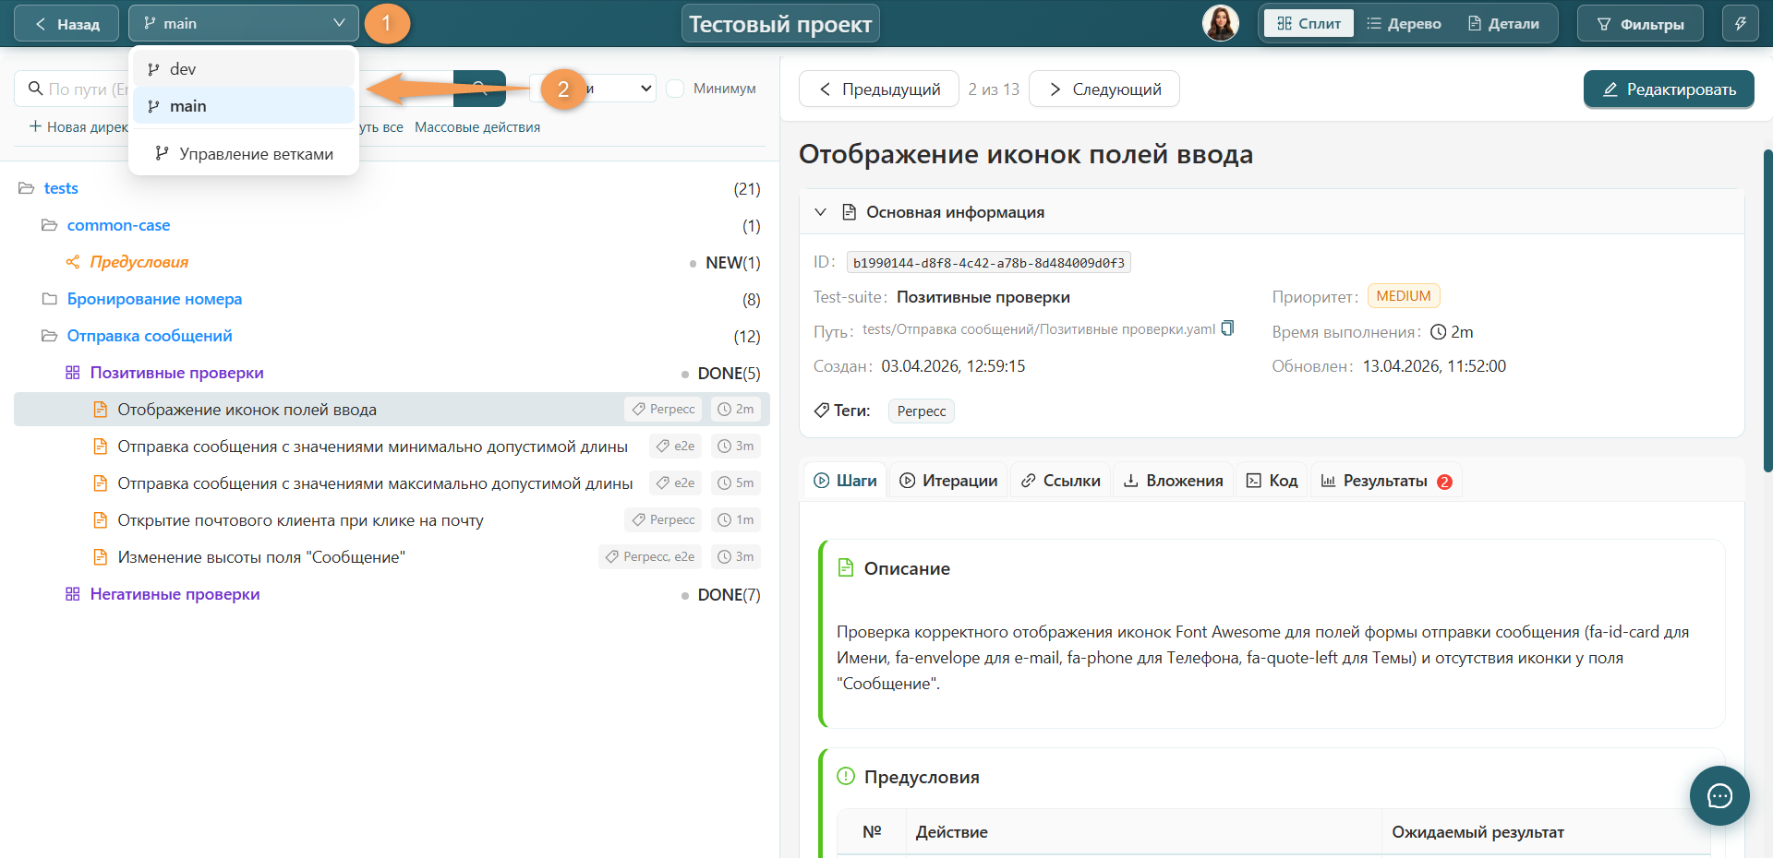This screenshot has height=858, width=1773.
Task: Click the Редактировать button
Action: tap(1669, 89)
